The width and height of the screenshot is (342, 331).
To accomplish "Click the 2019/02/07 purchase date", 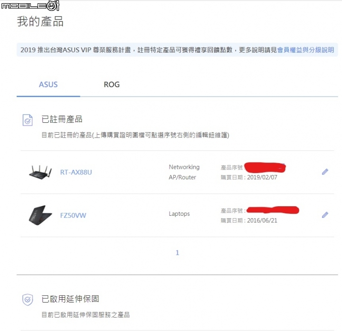I will (262, 177).
